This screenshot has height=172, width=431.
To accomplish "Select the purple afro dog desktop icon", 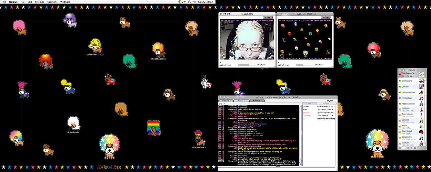I will 70,20.
